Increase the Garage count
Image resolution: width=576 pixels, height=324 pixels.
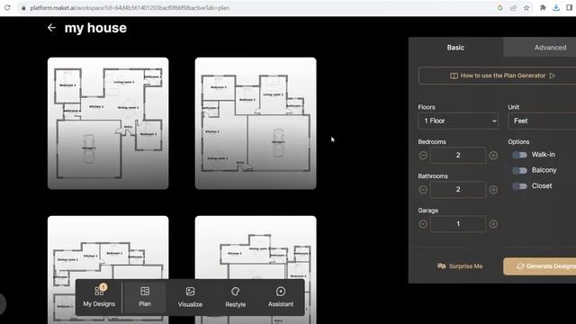click(x=493, y=224)
